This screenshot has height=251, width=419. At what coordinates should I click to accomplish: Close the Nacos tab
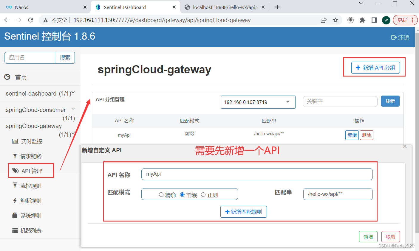(85, 7)
